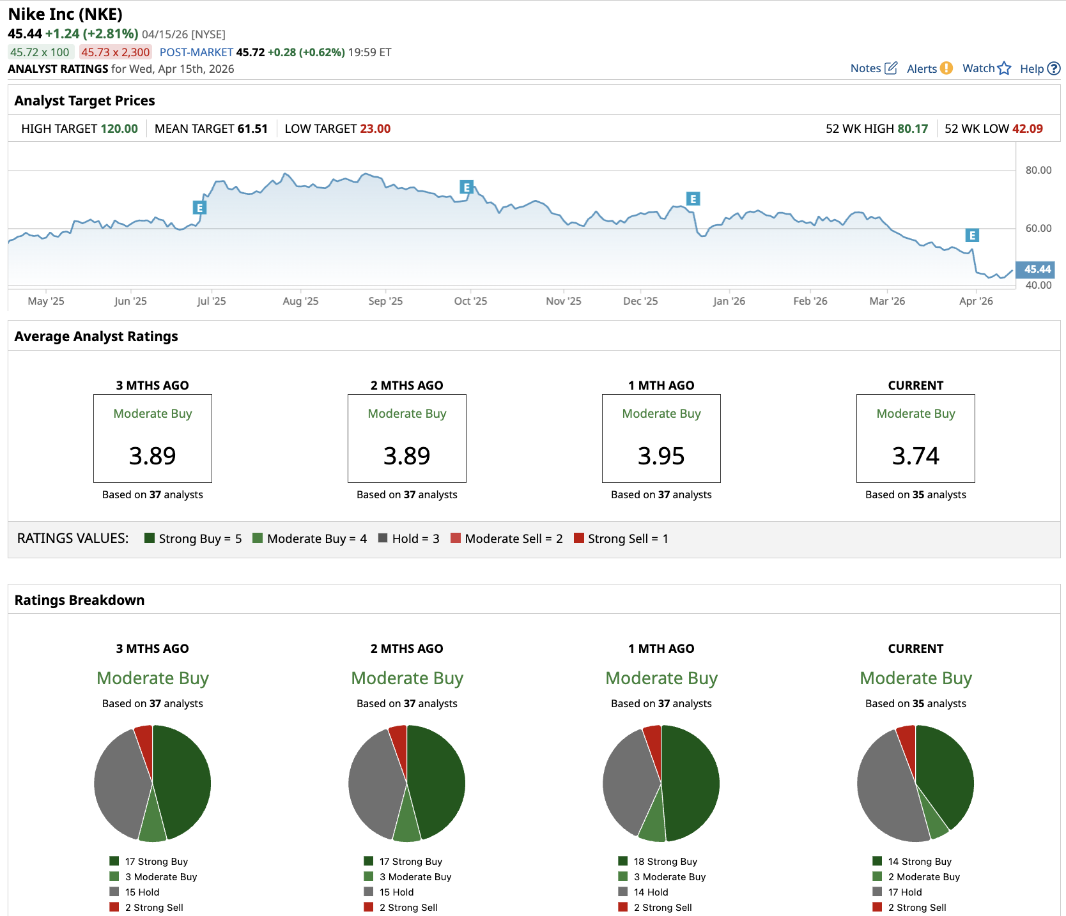
Task: Open the Help question mark icon
Action: point(1054,68)
